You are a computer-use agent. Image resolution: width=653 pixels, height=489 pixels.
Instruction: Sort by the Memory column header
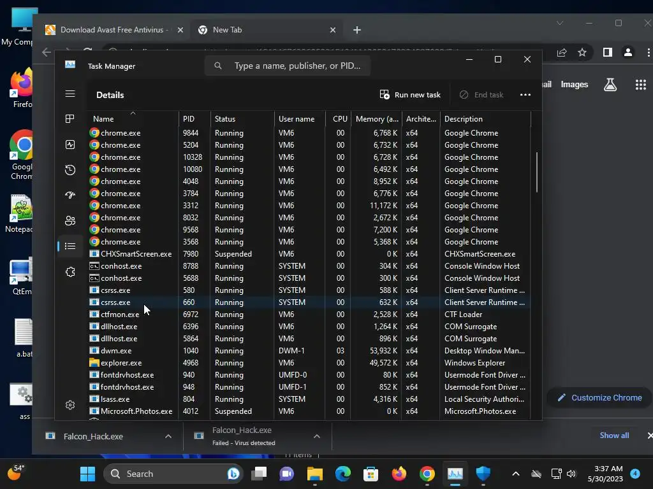click(376, 119)
